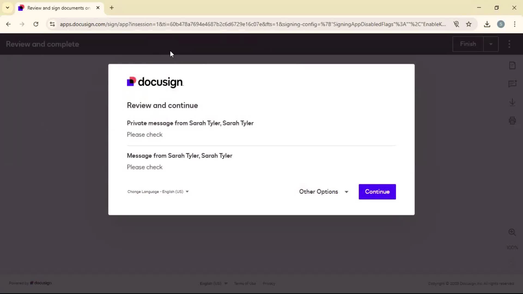
Task: Click the Review and complete header title
Action: click(x=42, y=44)
